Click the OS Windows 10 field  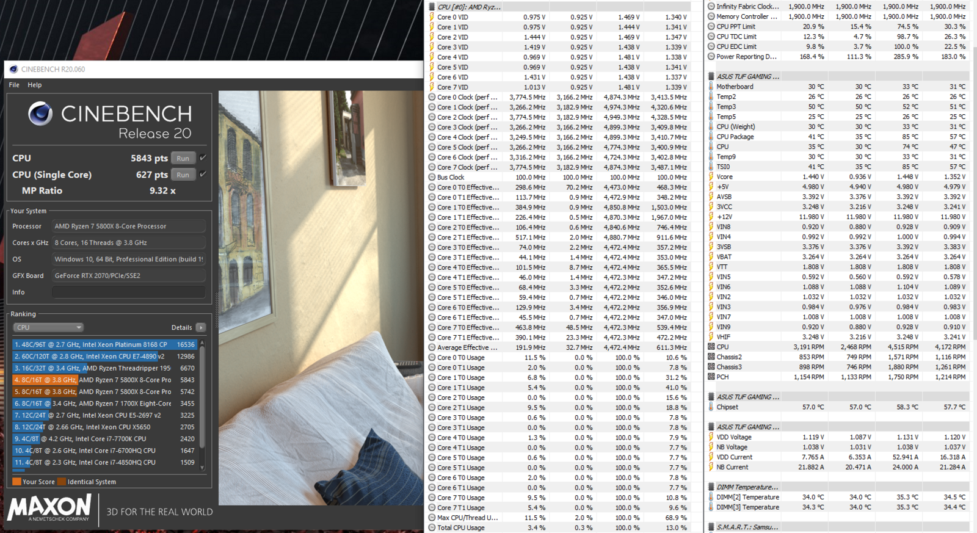[128, 259]
